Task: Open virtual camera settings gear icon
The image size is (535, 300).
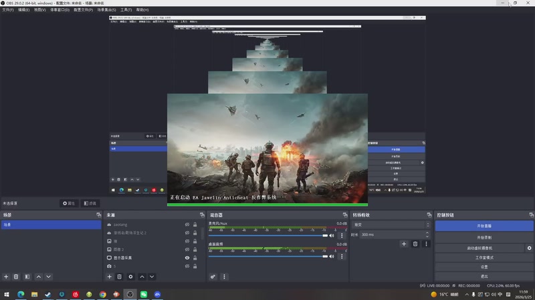Action: point(529,248)
